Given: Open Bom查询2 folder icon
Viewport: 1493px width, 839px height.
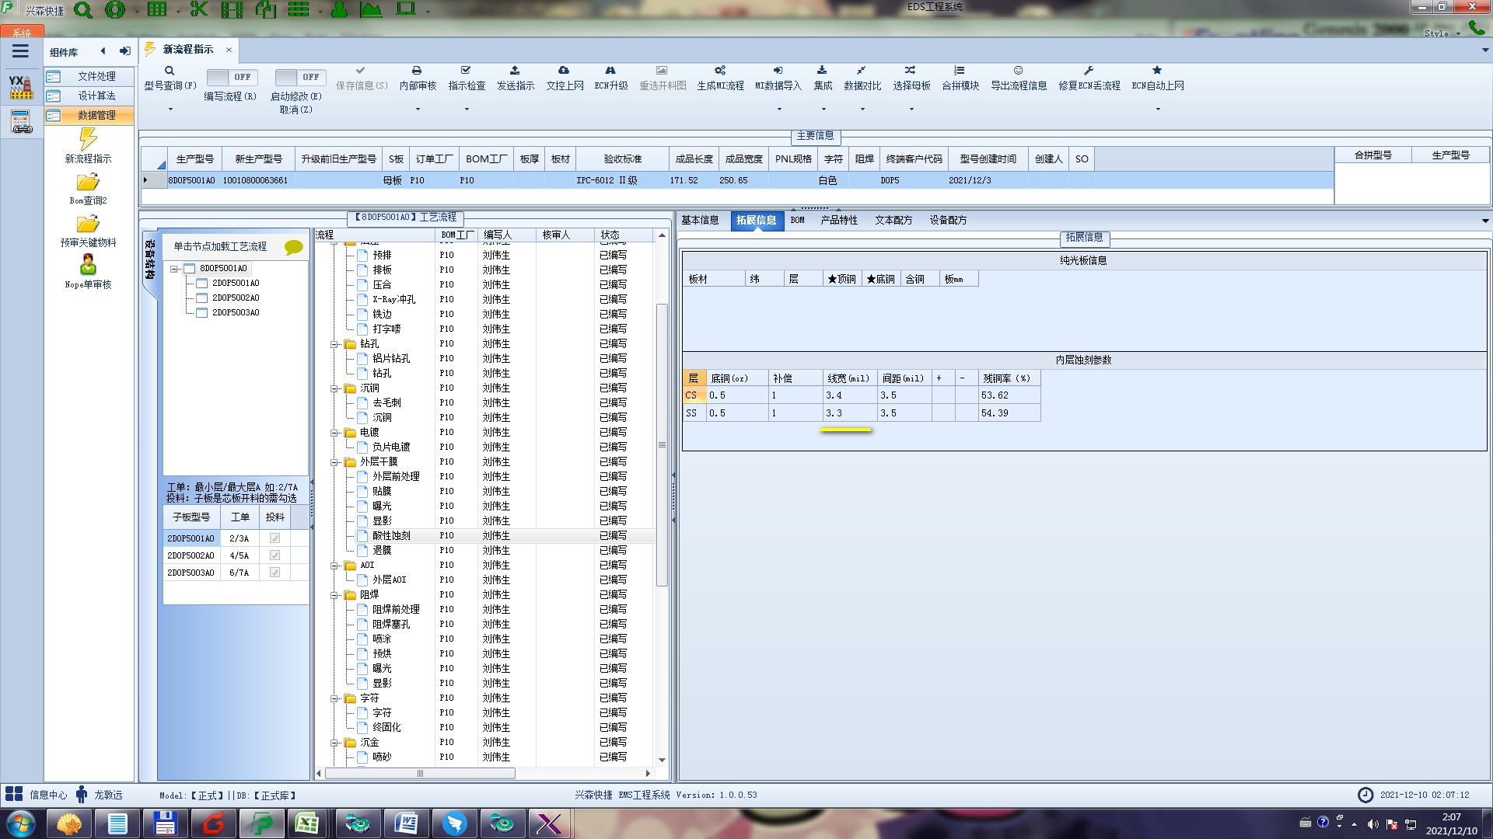Looking at the screenshot, I should coord(88,183).
